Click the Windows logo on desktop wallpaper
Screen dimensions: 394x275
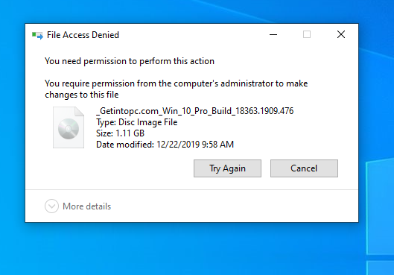(380, 216)
